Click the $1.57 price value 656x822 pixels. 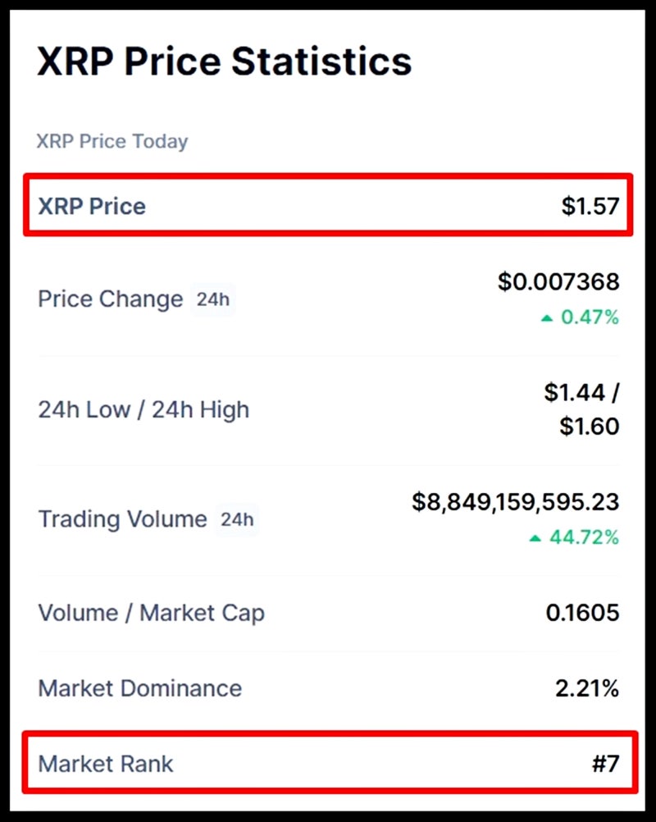(590, 206)
